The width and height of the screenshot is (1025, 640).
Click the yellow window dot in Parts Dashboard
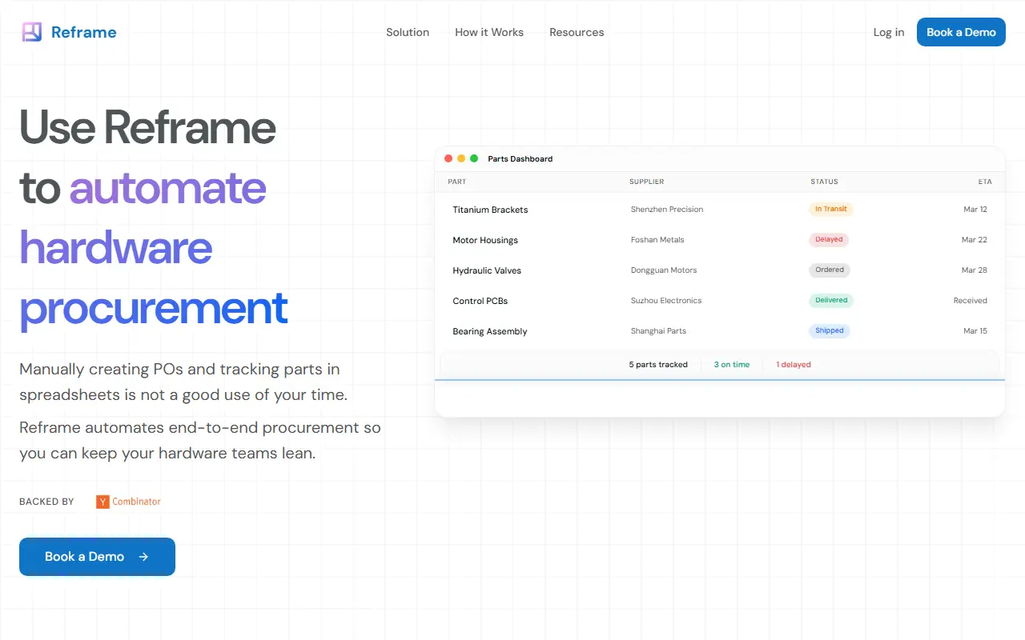pyautogui.click(x=461, y=158)
